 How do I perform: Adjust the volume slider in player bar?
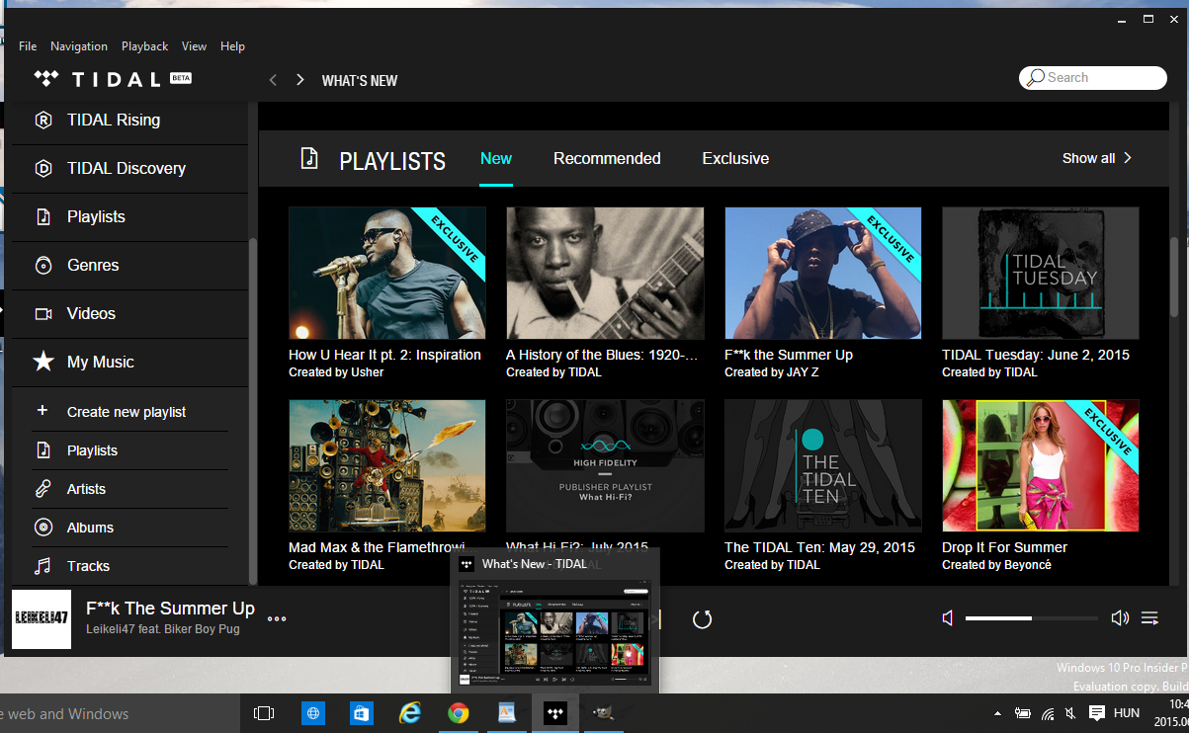pos(1031,618)
